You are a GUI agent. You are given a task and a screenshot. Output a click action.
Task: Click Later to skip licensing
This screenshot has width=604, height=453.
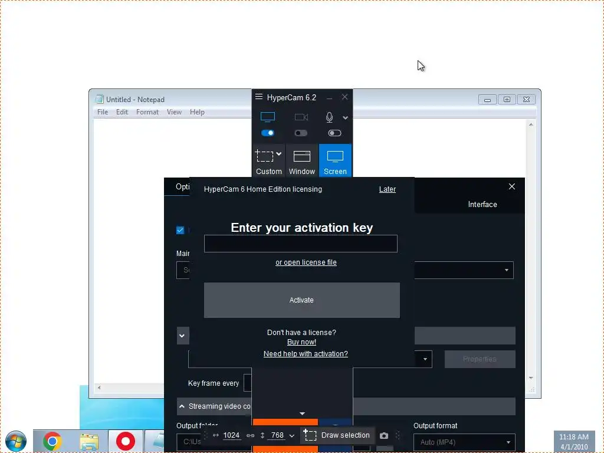pyautogui.click(x=387, y=189)
